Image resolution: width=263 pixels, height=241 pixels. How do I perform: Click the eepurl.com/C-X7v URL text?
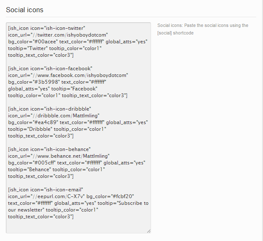pyautogui.click(x=58, y=196)
